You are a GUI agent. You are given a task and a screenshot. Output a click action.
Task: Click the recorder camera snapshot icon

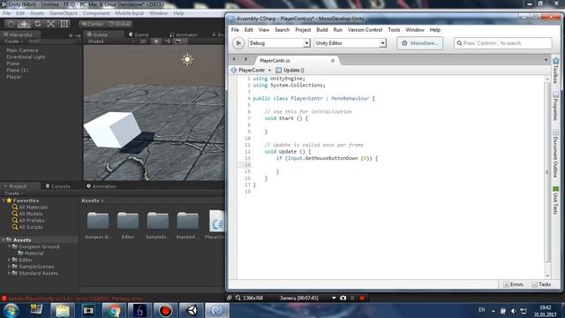343,299
